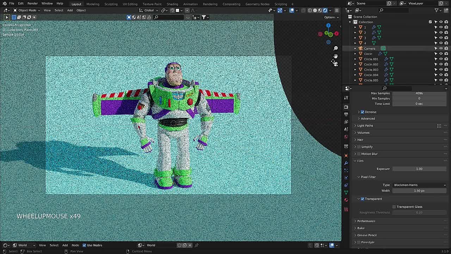This screenshot has width=451, height=254.
Task: Open the Scene properties tab icon
Action: [x=346, y=129]
